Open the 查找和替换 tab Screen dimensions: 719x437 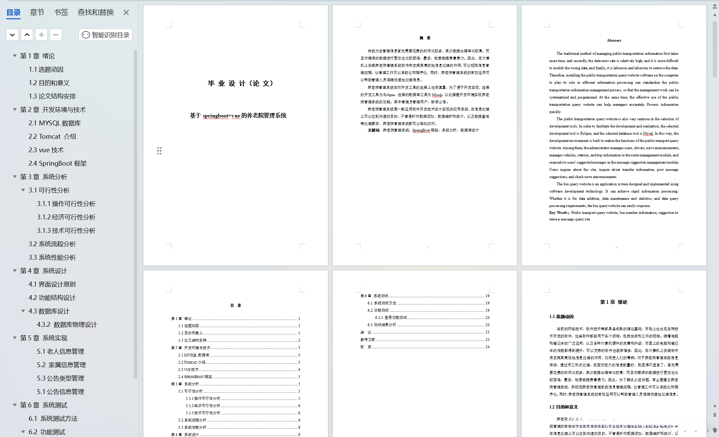pyautogui.click(x=96, y=12)
